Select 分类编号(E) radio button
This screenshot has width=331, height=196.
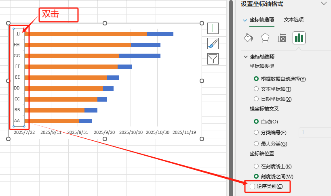click(x=256, y=132)
